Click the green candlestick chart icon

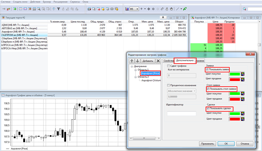(x=185, y=9)
